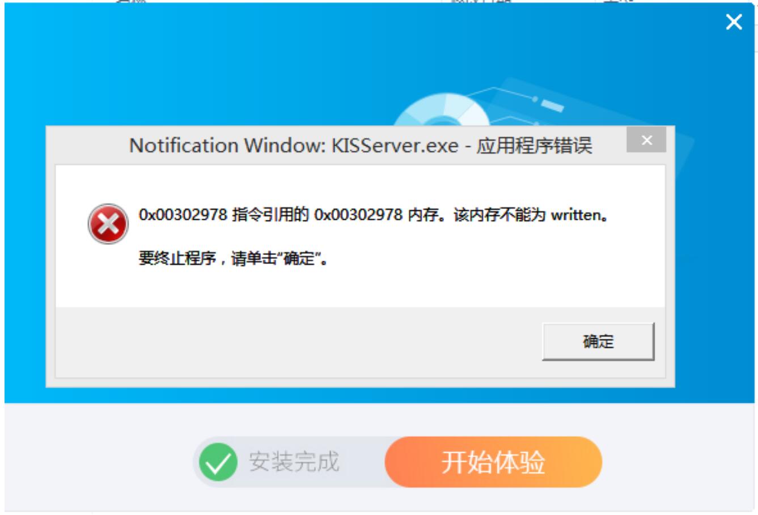758x515 pixels.
Task: Close the KISServer.exe error dialog
Action: pyautogui.click(x=646, y=140)
